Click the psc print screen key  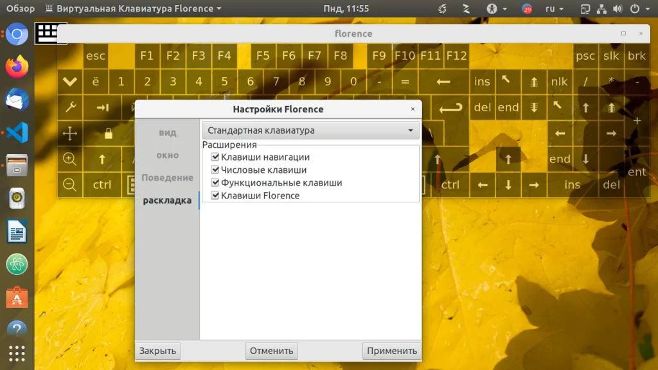[585, 56]
